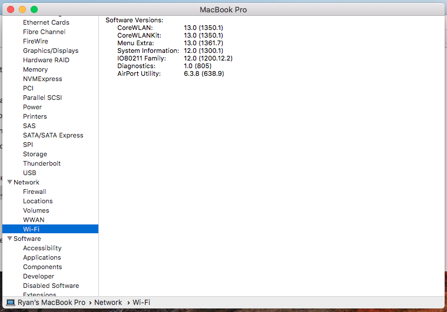447x312 pixels.
Task: View Storage information
Action: [x=35, y=154]
